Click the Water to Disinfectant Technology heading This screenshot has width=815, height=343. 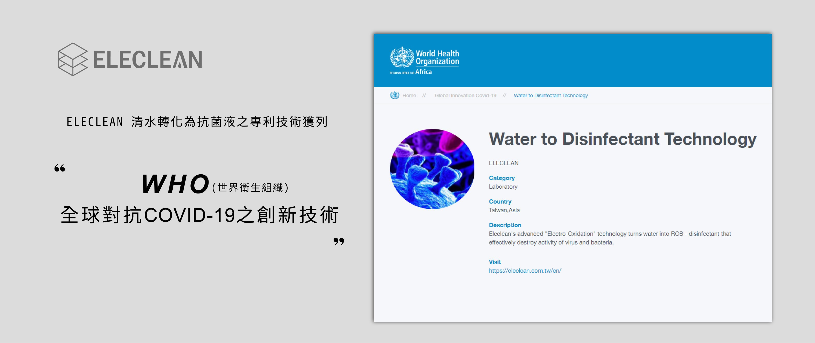(x=623, y=139)
